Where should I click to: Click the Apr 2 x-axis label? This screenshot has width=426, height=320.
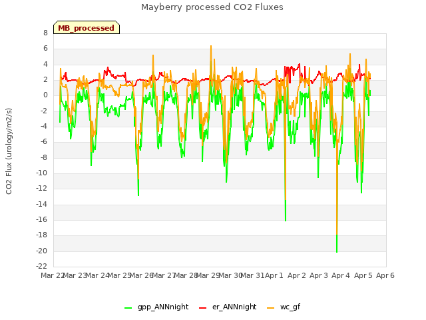coord(296,275)
